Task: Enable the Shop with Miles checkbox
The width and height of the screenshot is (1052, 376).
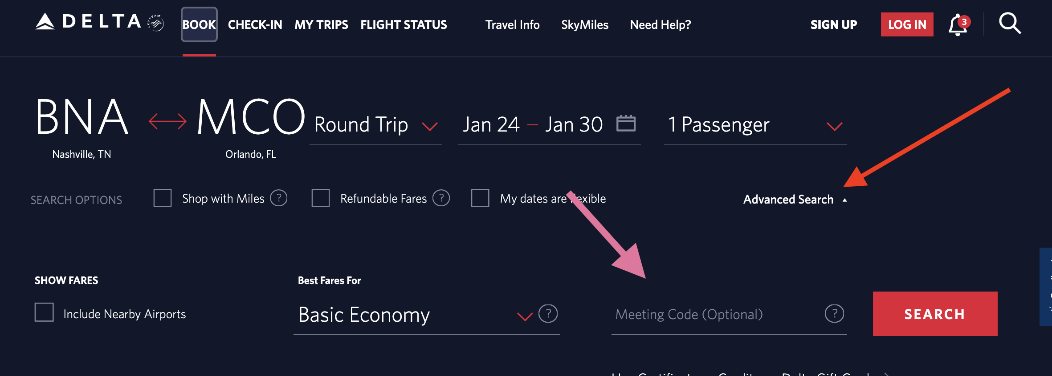Action: coord(162,199)
